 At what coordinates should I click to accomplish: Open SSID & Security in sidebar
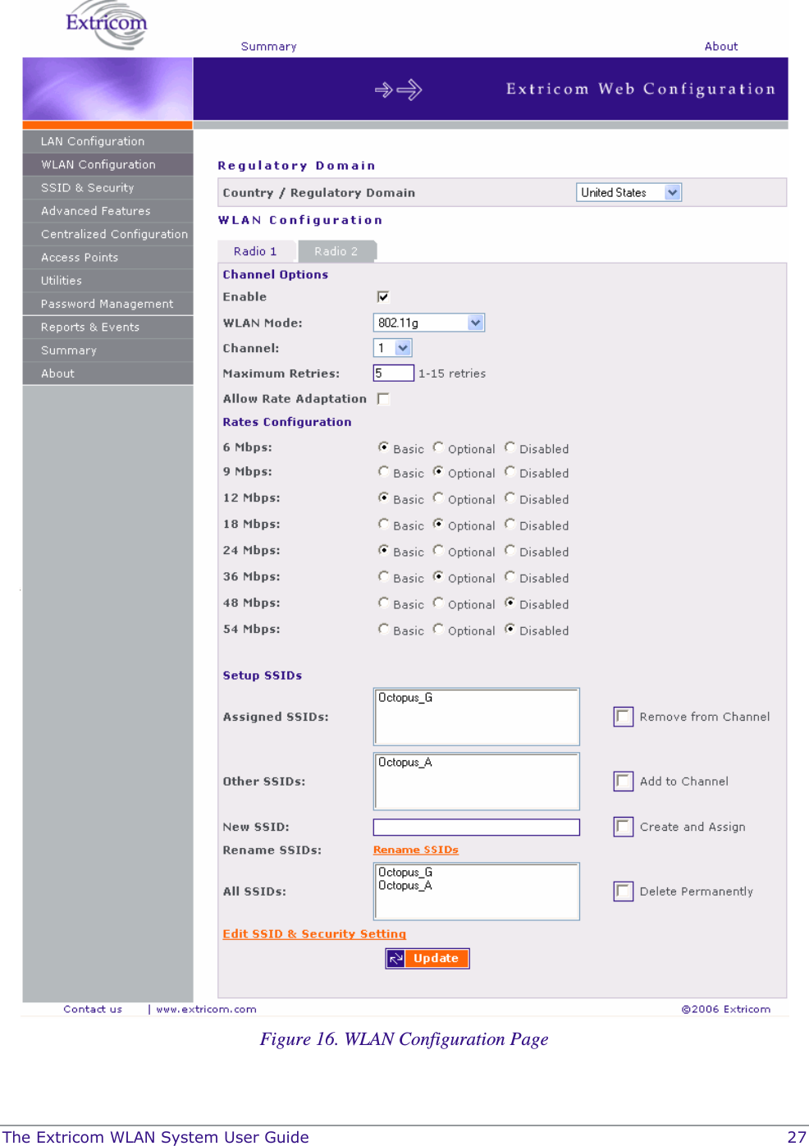pos(107,187)
